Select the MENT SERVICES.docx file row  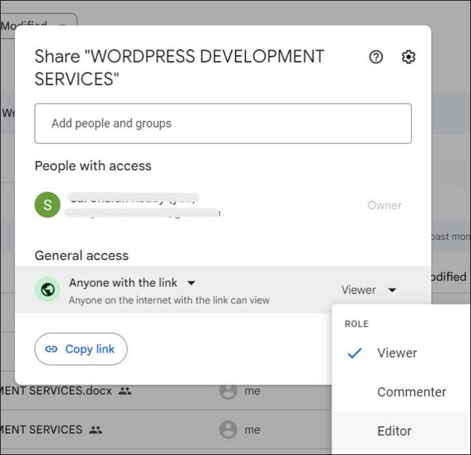coord(166,390)
